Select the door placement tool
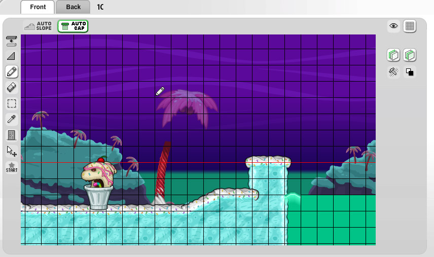The height and width of the screenshot is (257, 434). (11, 135)
